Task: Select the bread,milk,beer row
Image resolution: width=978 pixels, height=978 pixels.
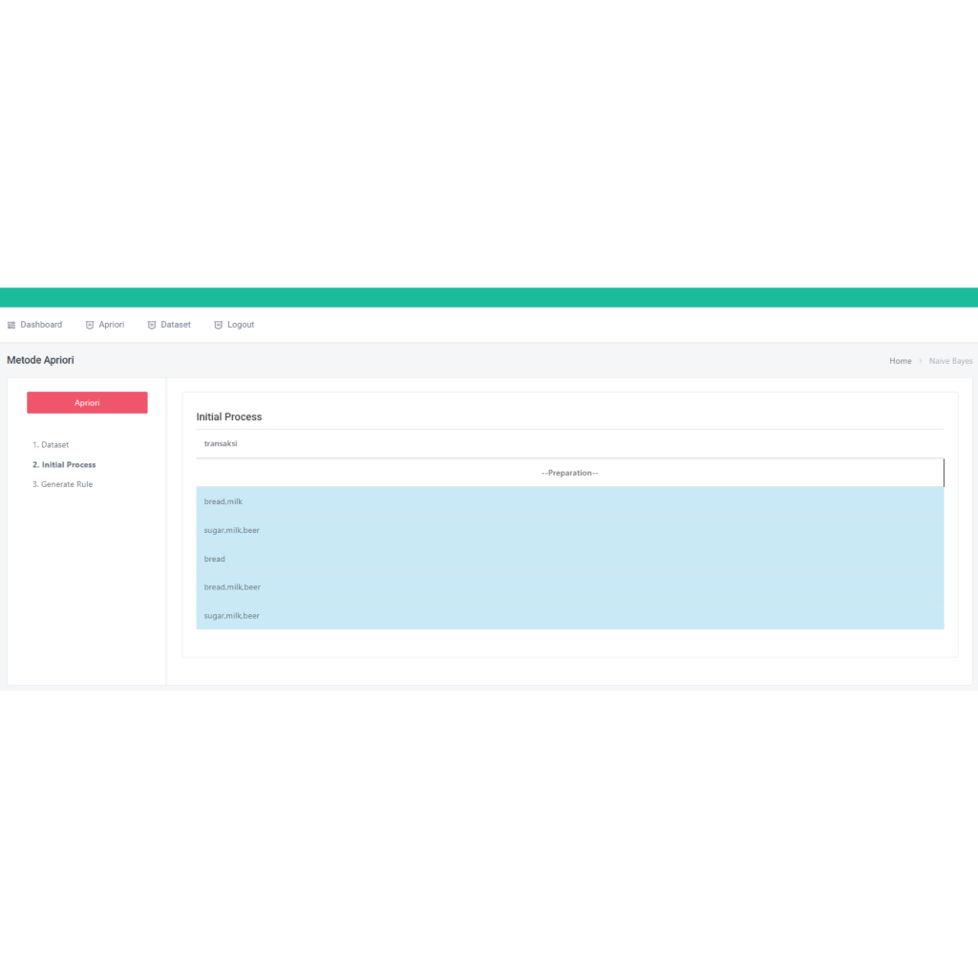Action: (570, 587)
